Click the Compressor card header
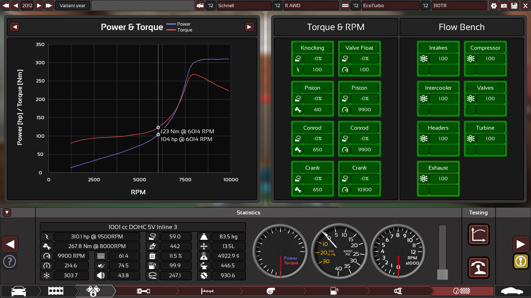 point(485,48)
